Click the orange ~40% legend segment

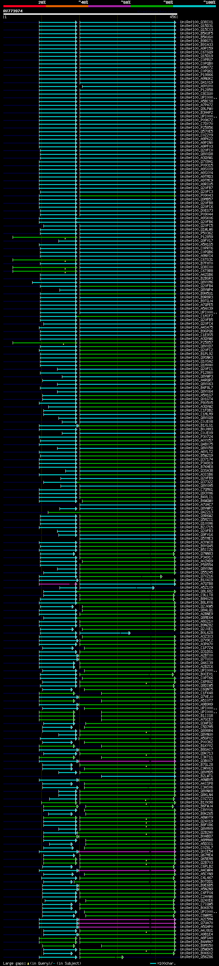point(67,6)
